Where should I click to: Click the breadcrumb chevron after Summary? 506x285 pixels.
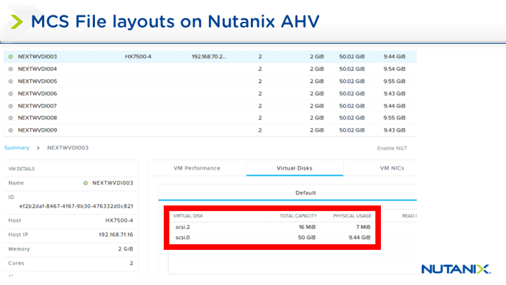tap(38, 148)
